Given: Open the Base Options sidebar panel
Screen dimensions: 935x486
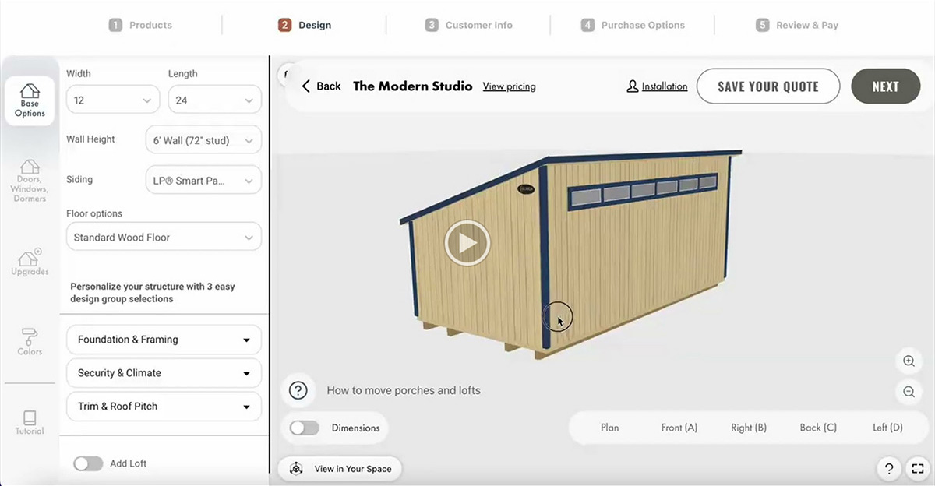Looking at the screenshot, I should pos(30,101).
